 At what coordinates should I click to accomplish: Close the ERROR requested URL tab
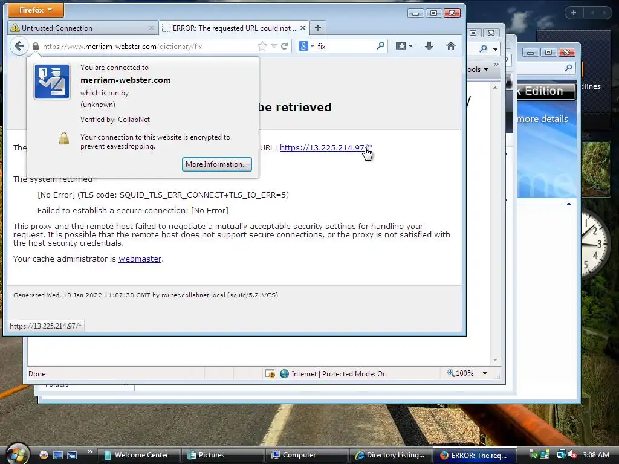(x=303, y=28)
